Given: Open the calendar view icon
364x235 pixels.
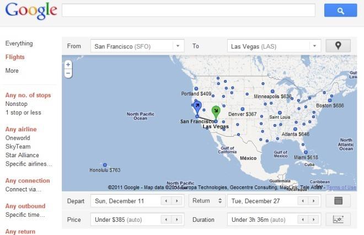Looking at the screenshot, I should click(338, 201).
